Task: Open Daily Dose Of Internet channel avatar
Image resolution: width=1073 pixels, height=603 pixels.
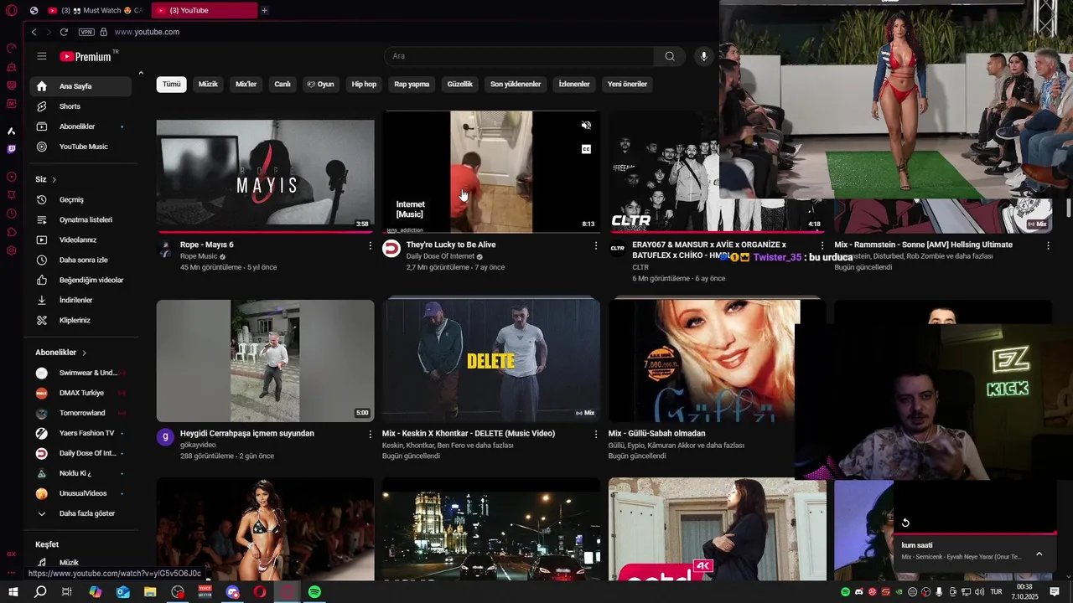Action: [x=391, y=248]
